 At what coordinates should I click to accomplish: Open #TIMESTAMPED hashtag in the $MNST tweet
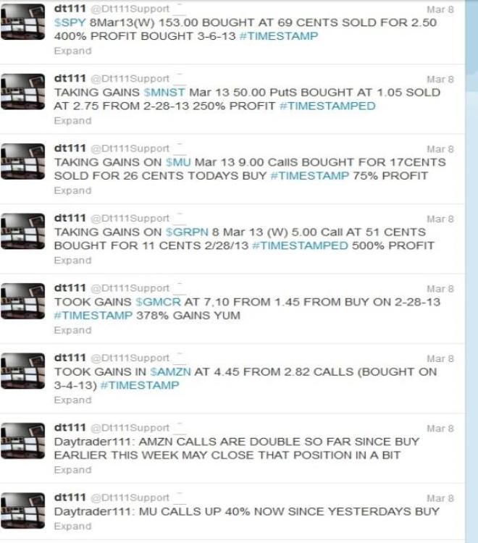327,106
